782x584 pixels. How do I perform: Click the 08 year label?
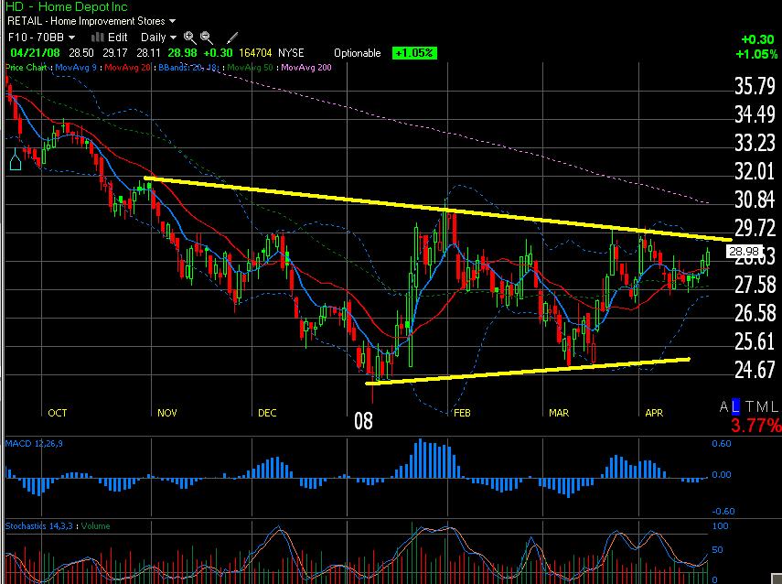[x=363, y=421]
